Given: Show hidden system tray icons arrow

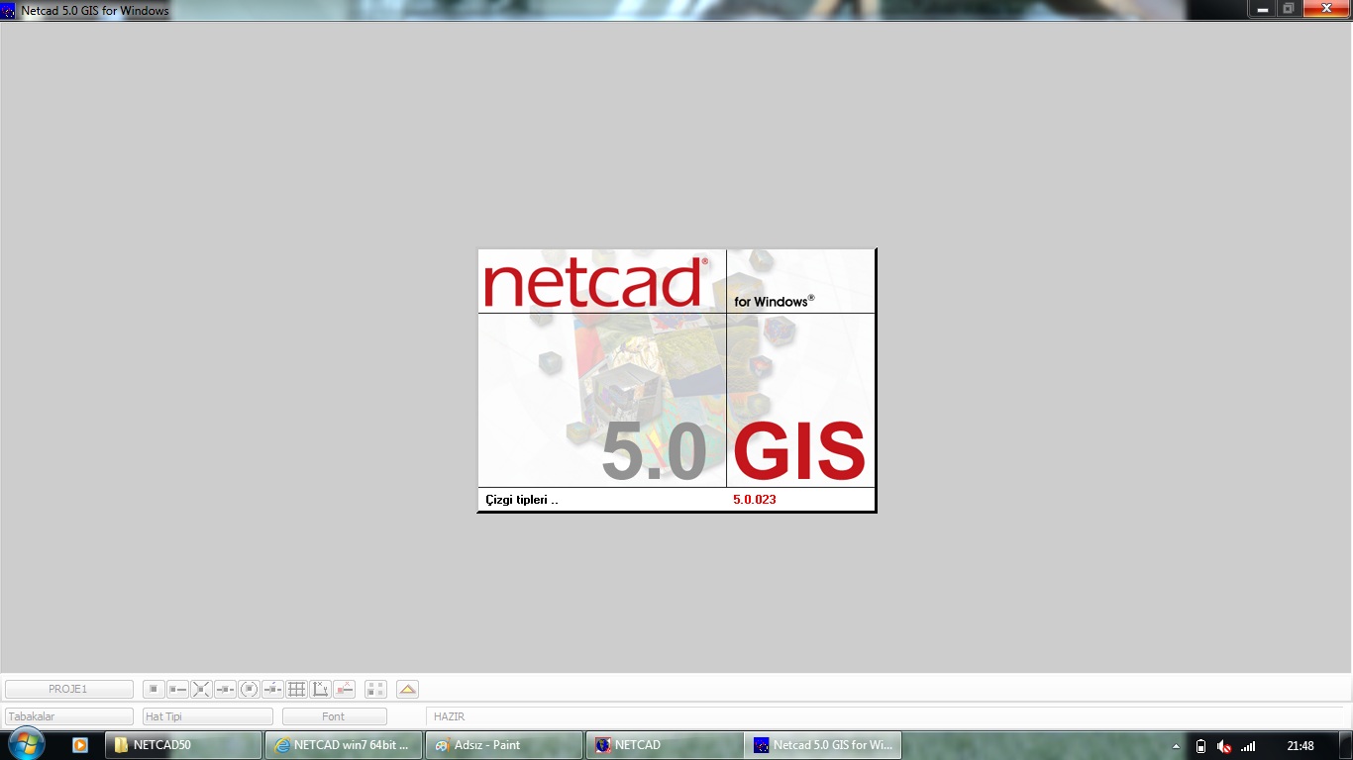Looking at the screenshot, I should pyautogui.click(x=1176, y=746).
